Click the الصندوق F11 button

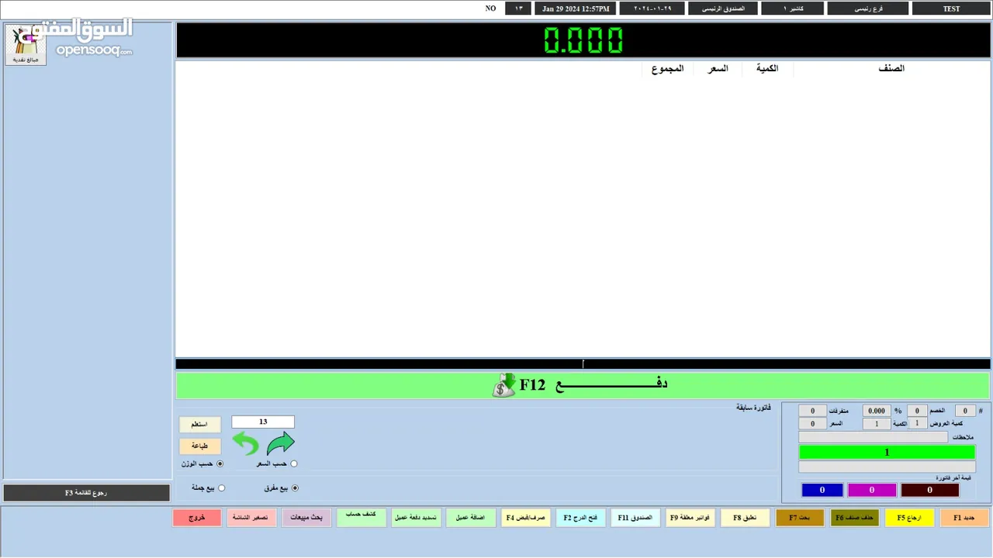click(x=635, y=518)
